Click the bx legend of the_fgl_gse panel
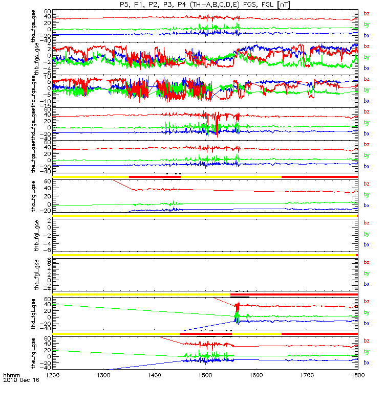The image size is (384, 409). pos(367,363)
